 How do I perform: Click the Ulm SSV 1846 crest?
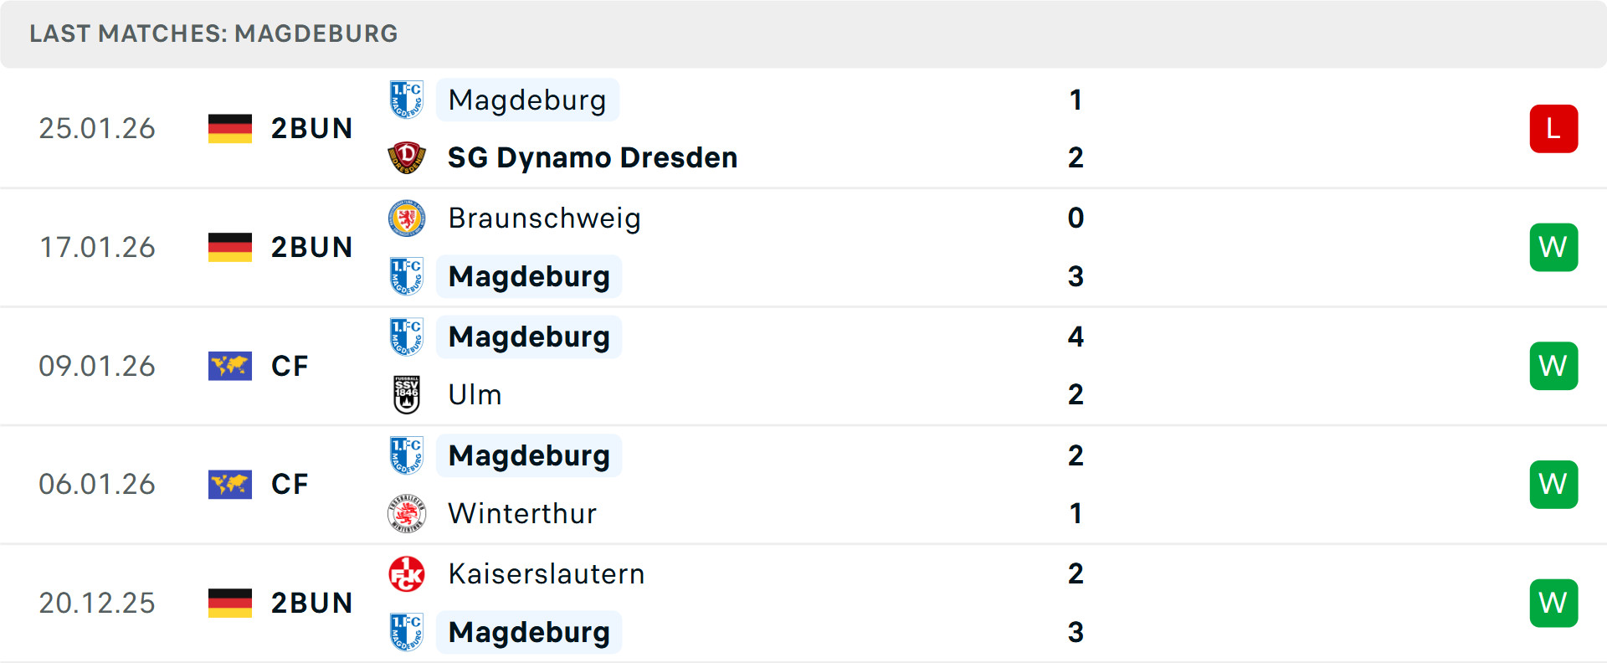407,394
